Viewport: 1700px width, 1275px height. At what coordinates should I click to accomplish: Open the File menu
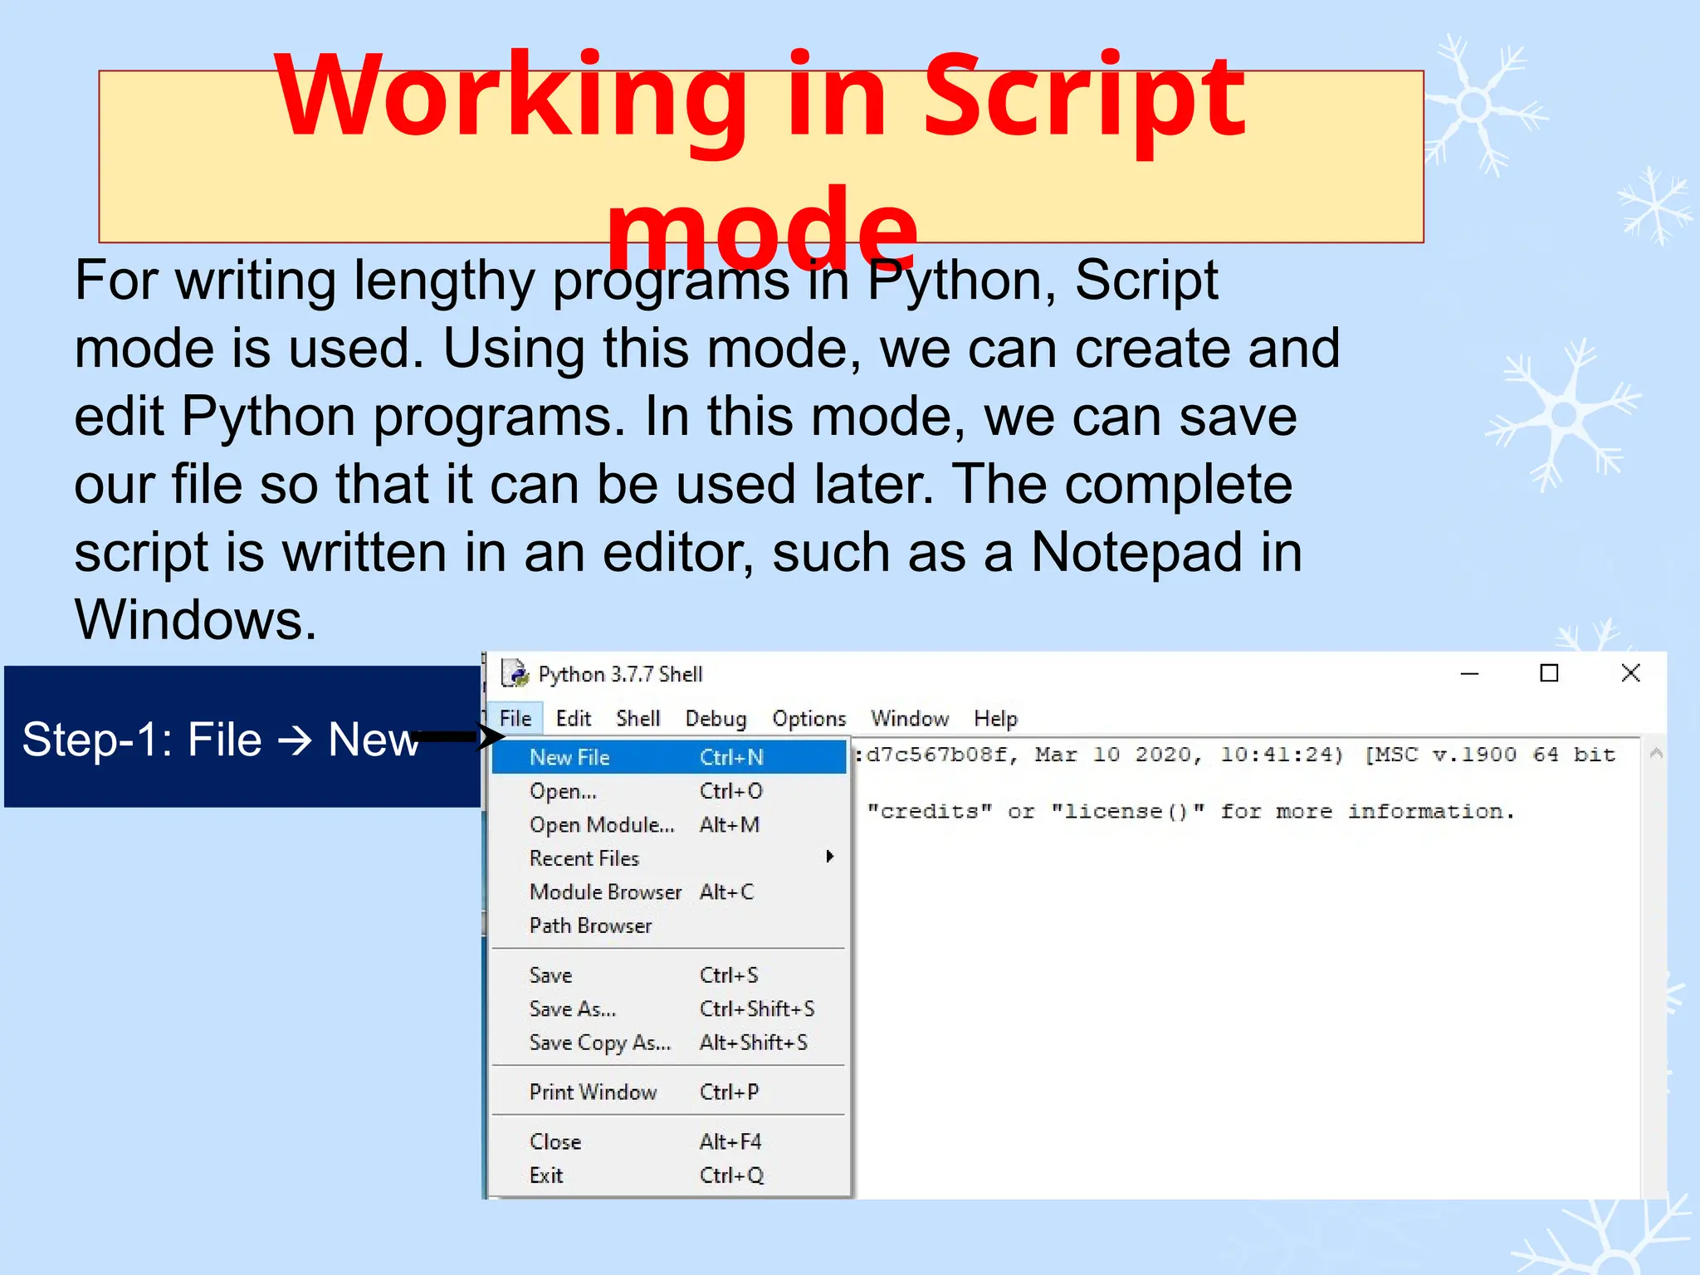515,718
